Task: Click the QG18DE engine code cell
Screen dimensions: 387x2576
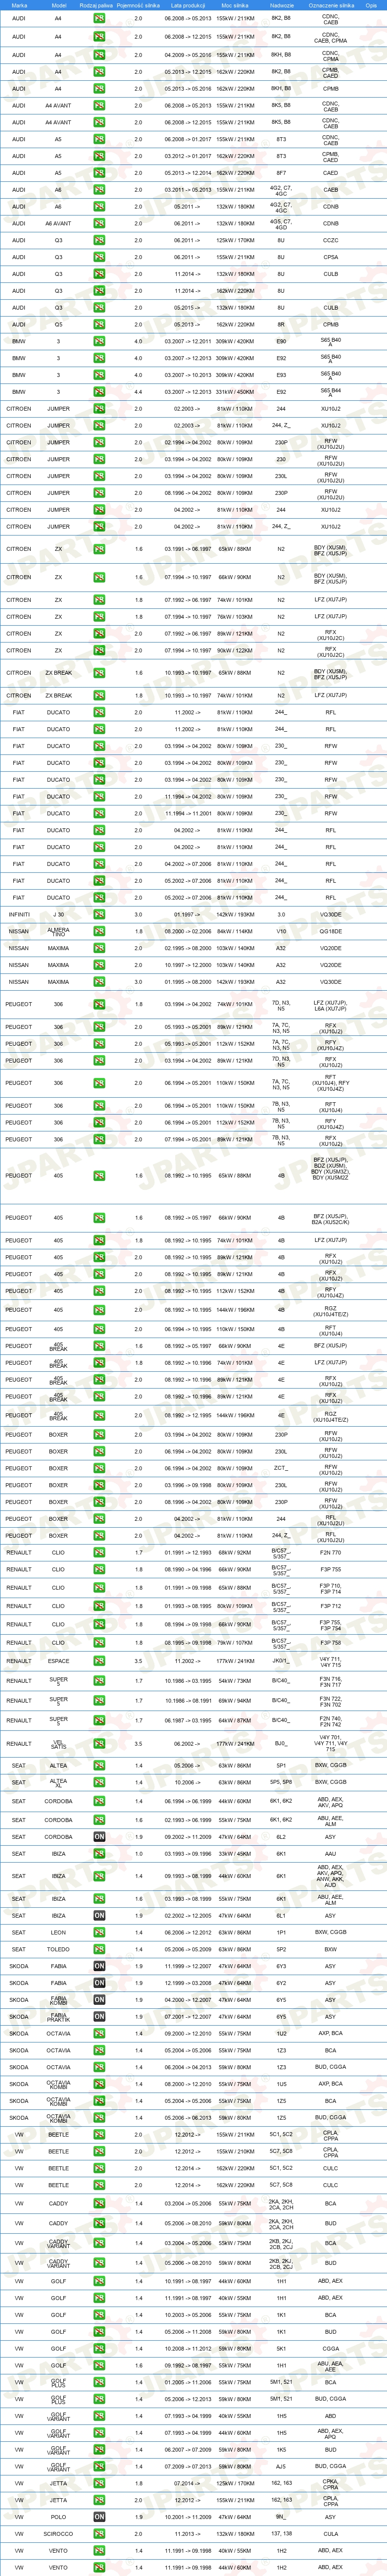Action: pos(330,931)
